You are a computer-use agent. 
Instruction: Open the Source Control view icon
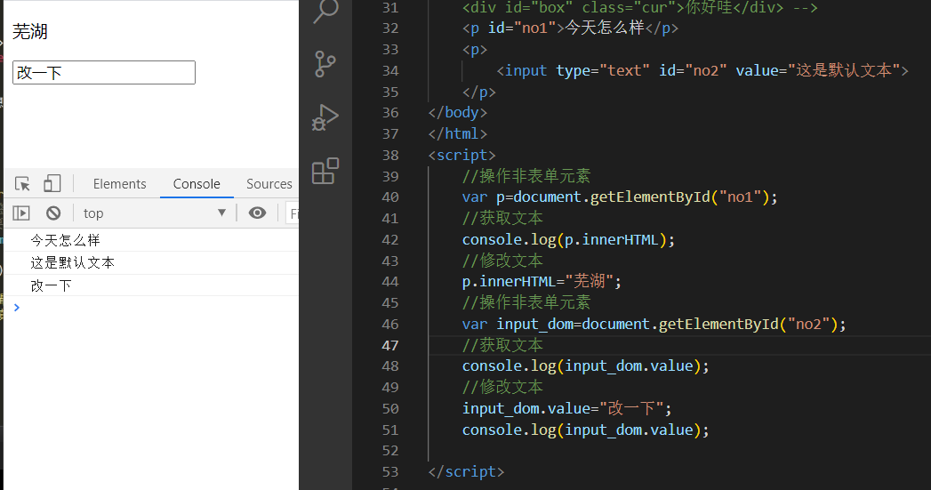pos(325,64)
